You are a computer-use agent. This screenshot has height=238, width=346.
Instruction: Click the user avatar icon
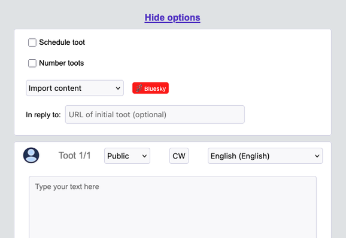pyautogui.click(x=31, y=155)
